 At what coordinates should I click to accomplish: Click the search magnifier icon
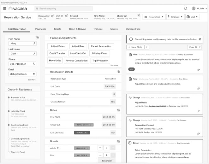coord(37,9)
